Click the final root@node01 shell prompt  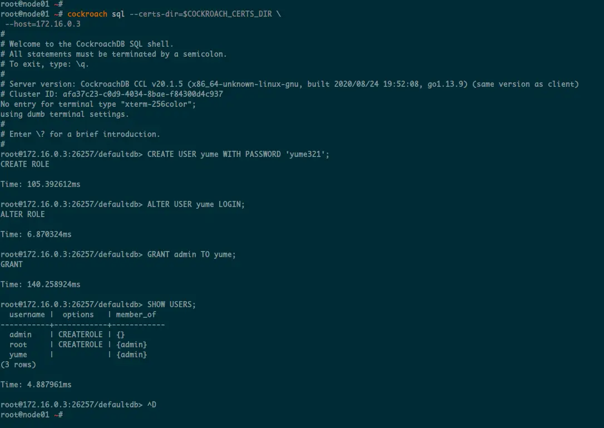pos(32,415)
